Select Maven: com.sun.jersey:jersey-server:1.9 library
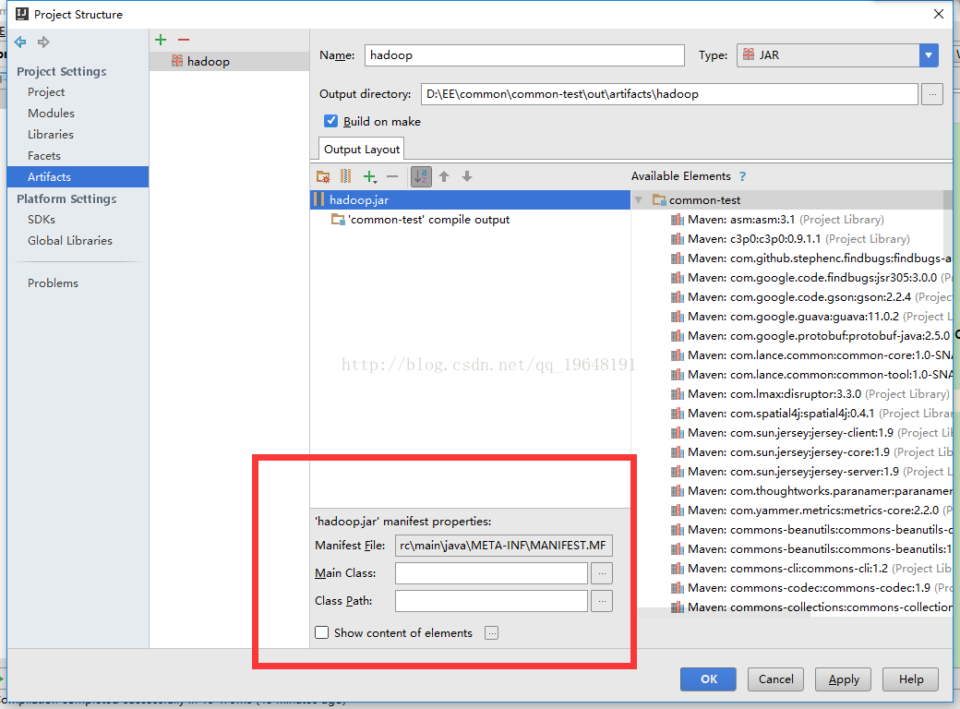 click(x=810, y=472)
